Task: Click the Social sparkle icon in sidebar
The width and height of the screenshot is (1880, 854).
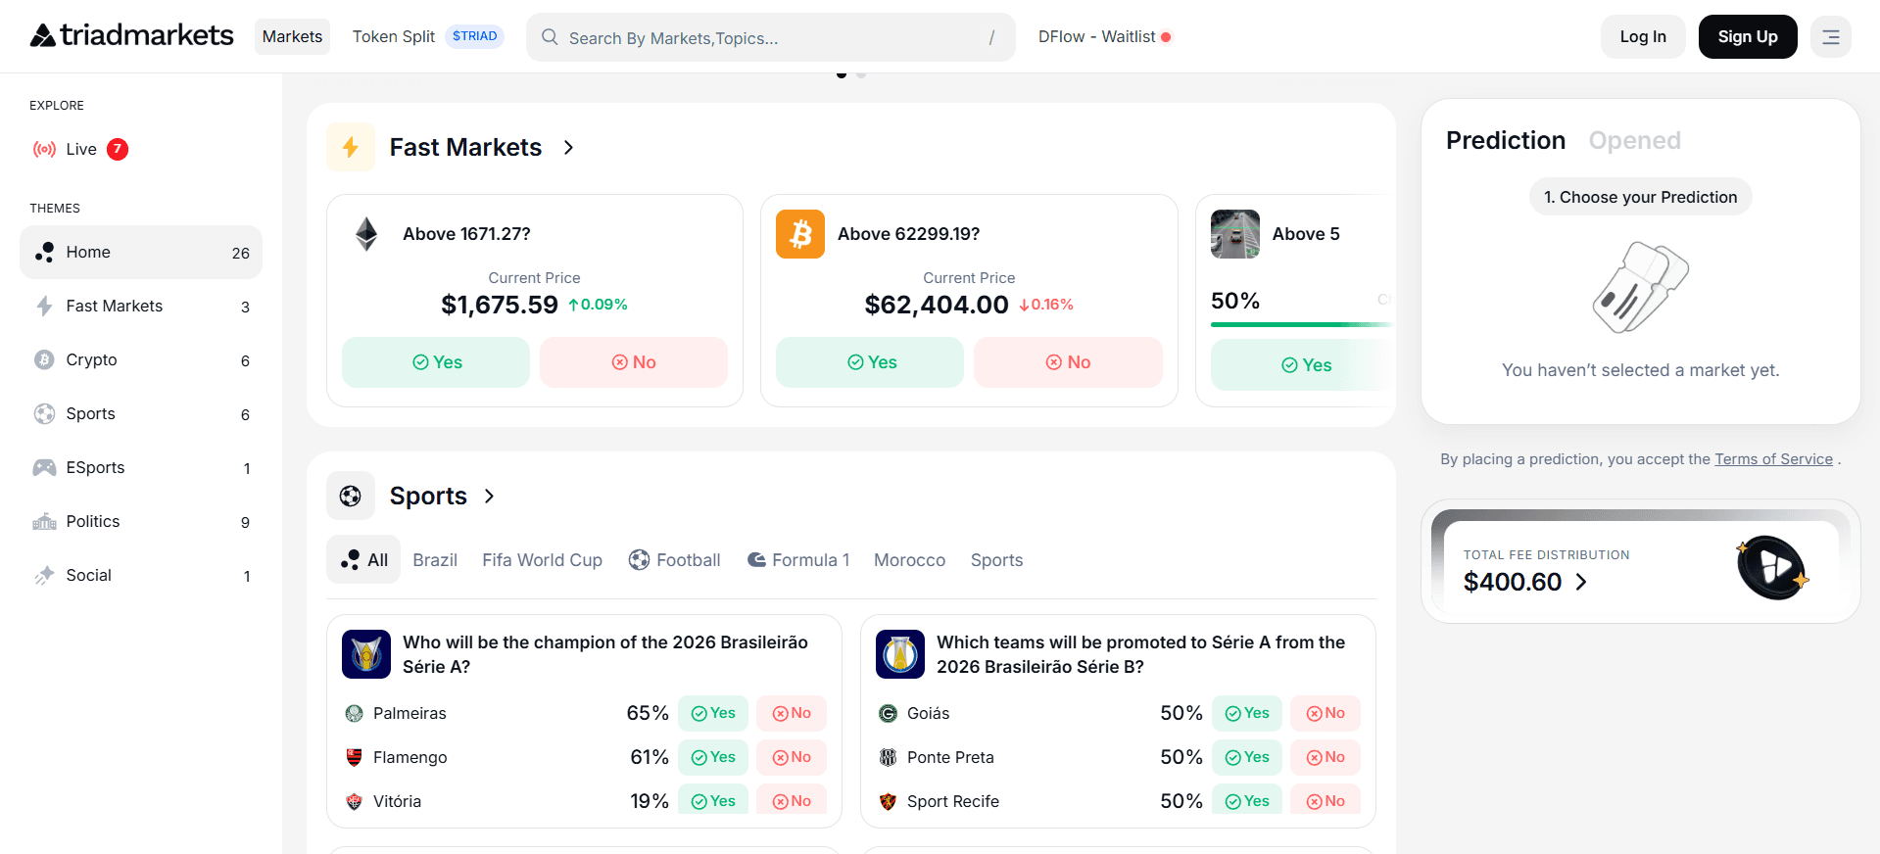Action: [44, 575]
